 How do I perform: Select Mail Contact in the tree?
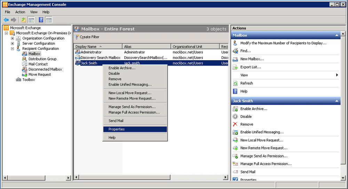point(38,64)
